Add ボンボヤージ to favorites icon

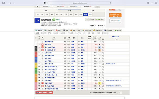(103, 42)
